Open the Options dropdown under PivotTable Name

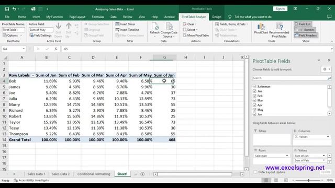[x=12, y=36]
